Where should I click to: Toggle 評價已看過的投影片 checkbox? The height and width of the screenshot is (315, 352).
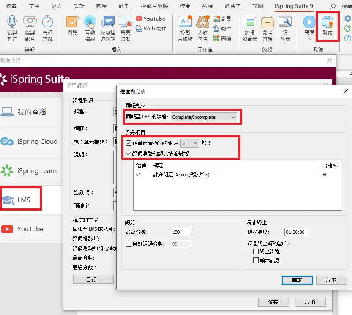pyautogui.click(x=129, y=143)
